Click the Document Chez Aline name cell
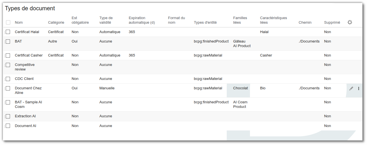 pyautogui.click(x=28, y=90)
